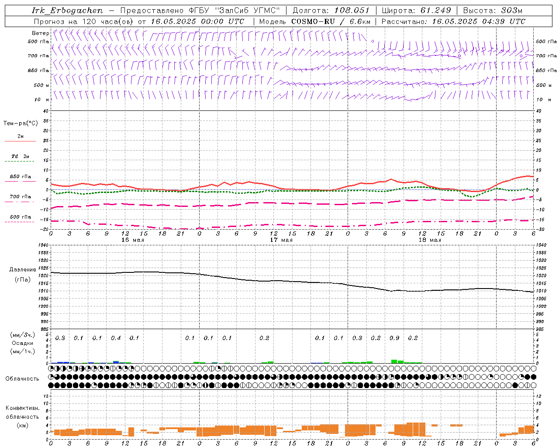559x447 pixels.
Task: Click the '(мм/1ч.)' unit label
Action: click(x=23, y=351)
